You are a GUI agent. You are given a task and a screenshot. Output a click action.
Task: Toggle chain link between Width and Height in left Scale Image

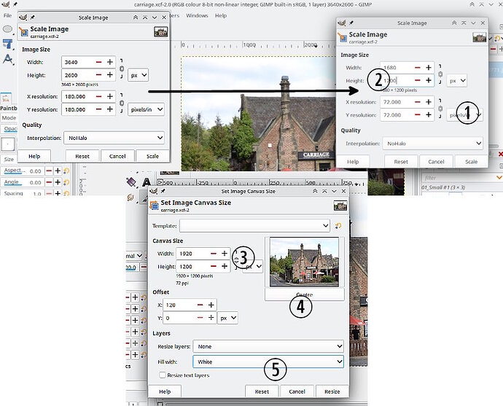coord(122,68)
